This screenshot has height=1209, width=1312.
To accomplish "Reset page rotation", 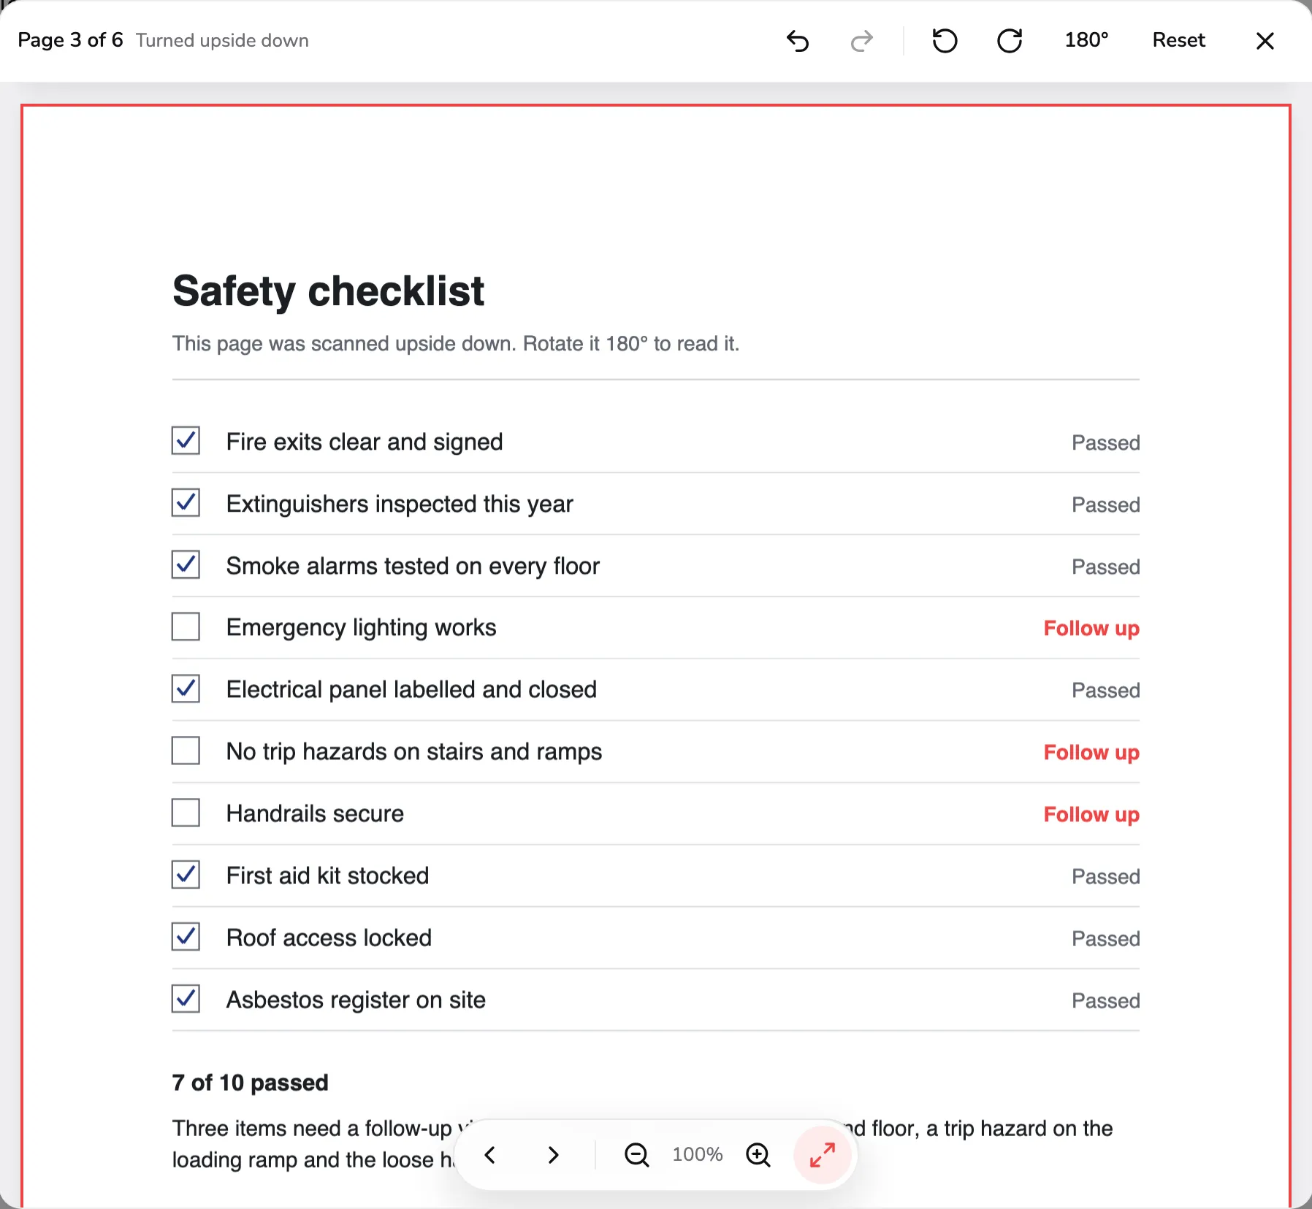I will pyautogui.click(x=1178, y=40).
